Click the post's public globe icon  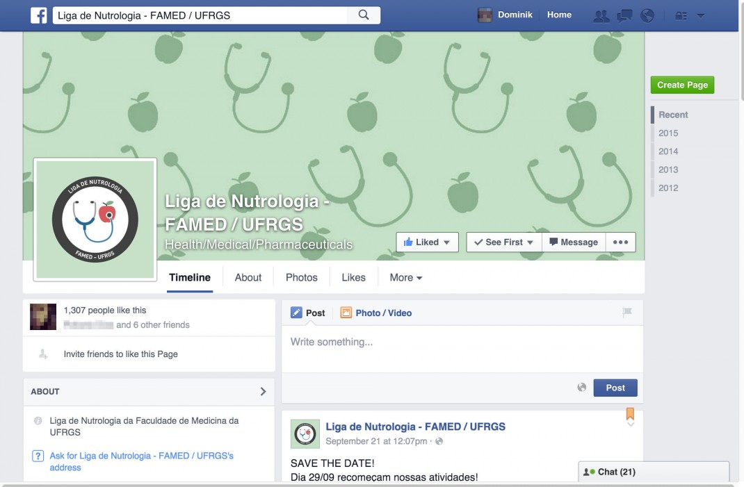pyautogui.click(x=439, y=441)
